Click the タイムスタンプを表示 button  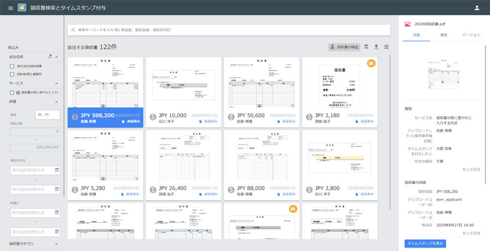coord(425,244)
